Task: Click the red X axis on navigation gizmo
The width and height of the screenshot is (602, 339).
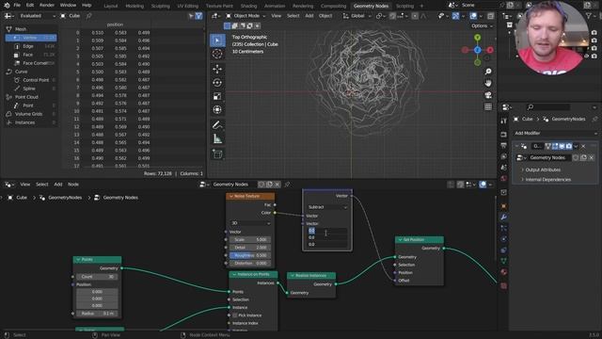Action: coord(490,50)
